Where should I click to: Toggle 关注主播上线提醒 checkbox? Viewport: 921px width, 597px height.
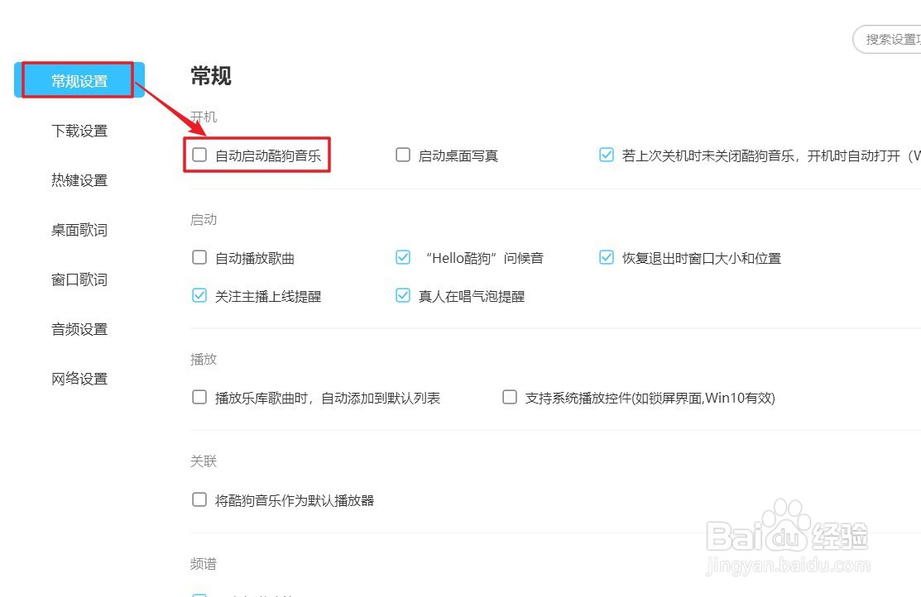click(199, 295)
